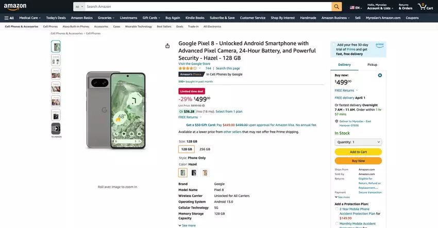The image size is (438, 228).
Task: Choose the 256 GB size option
Action: pos(205,149)
